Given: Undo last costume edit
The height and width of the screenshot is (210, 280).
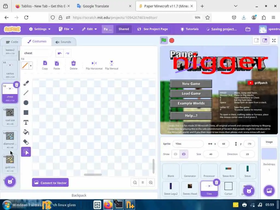Looking at the screenshot, I should point(60,53).
